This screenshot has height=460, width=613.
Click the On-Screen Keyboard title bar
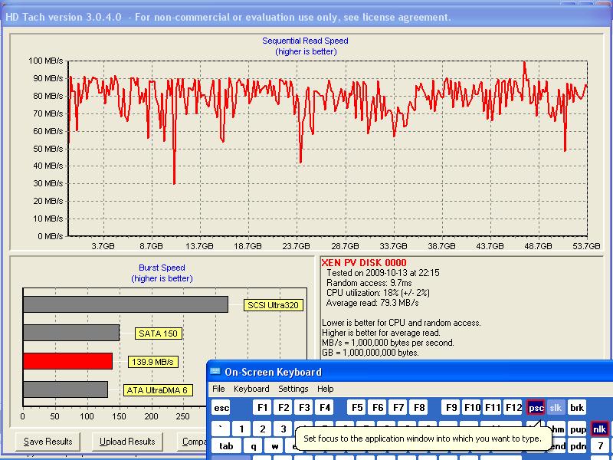pos(414,372)
